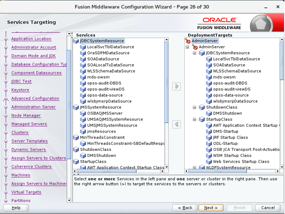
Task: Click the icon next to OSBAQJMSServer
Action: tap(83, 113)
